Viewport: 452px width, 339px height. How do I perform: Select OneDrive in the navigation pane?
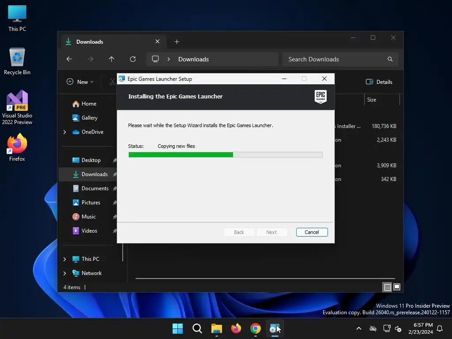pos(92,132)
